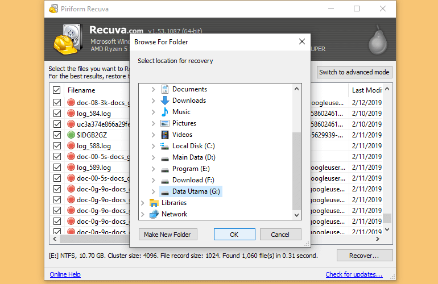Screen dimensions: 438x284
Task: Uncheck the log_584.log checkbox
Action: (57, 113)
